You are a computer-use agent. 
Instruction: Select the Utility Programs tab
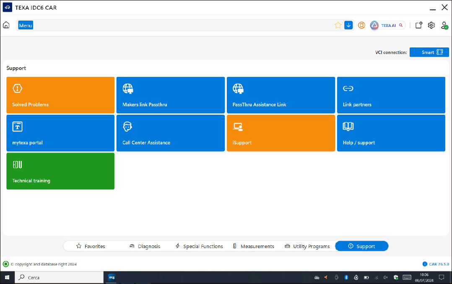(x=307, y=246)
